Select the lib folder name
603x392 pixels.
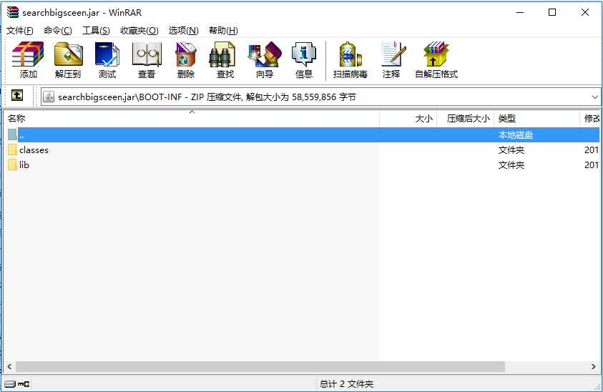pyautogui.click(x=24, y=165)
